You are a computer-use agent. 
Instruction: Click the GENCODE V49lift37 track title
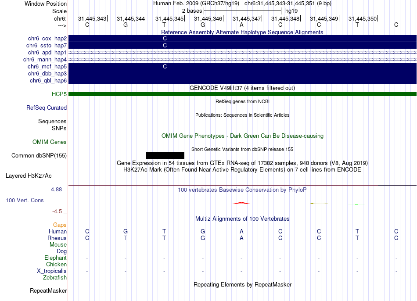pos(242,88)
